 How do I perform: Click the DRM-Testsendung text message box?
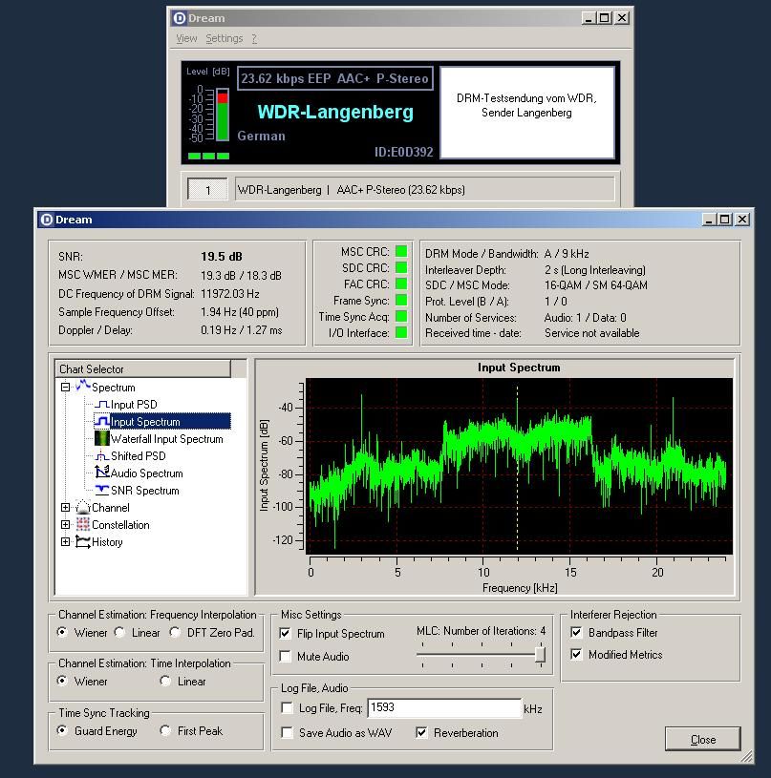pyautogui.click(x=527, y=113)
